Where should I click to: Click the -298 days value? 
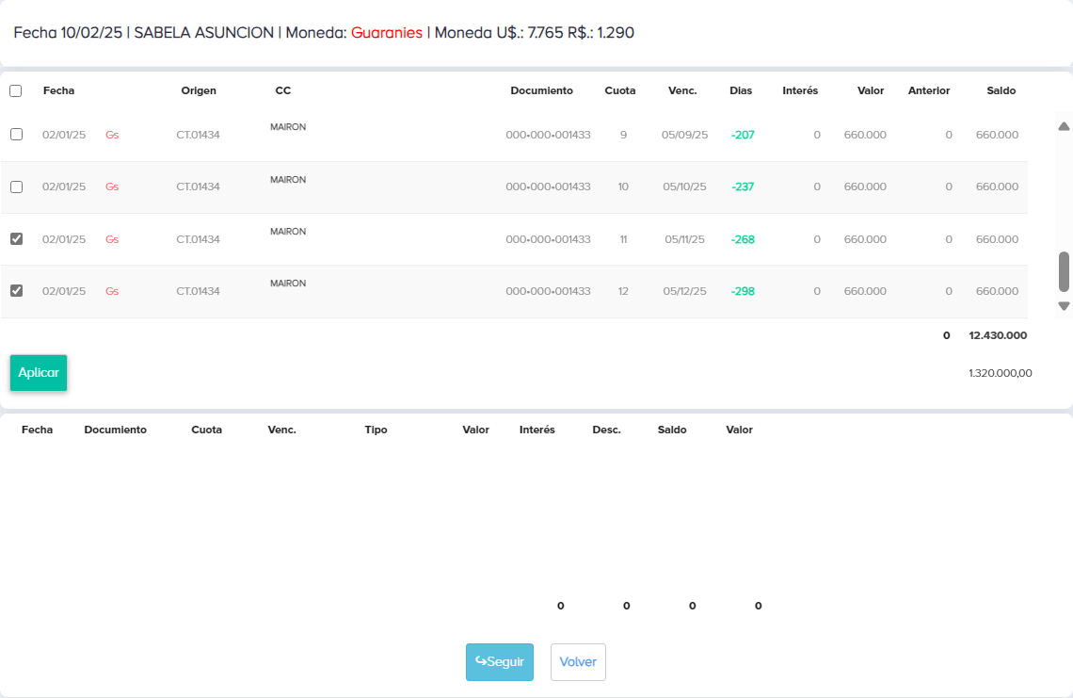tap(743, 291)
